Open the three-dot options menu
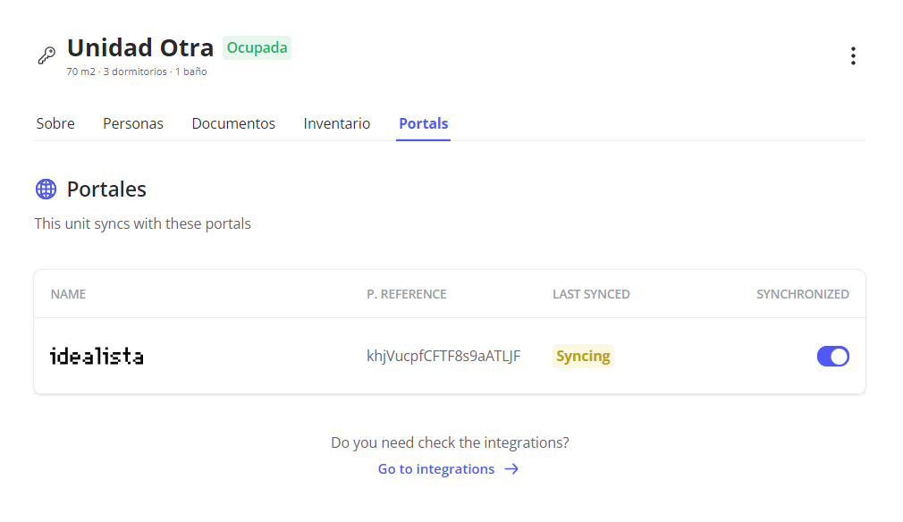 [x=853, y=56]
